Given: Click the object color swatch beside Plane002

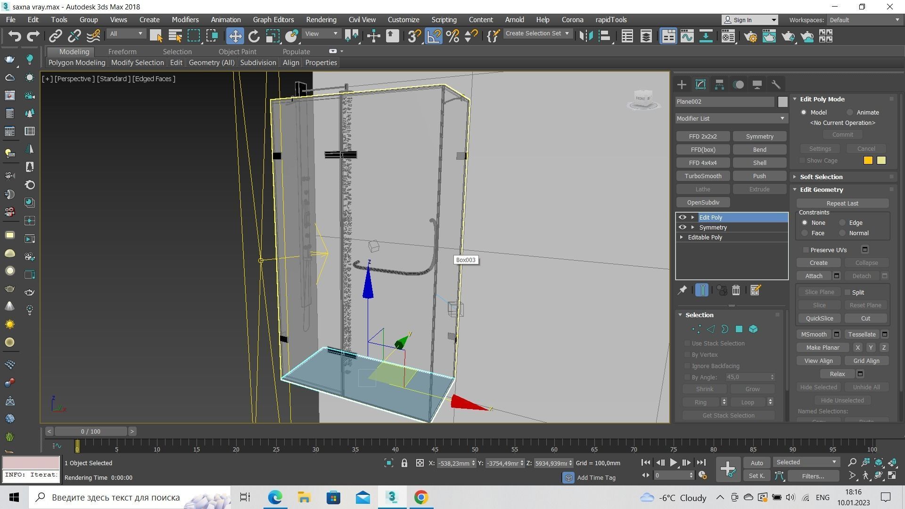Looking at the screenshot, I should click(x=782, y=101).
